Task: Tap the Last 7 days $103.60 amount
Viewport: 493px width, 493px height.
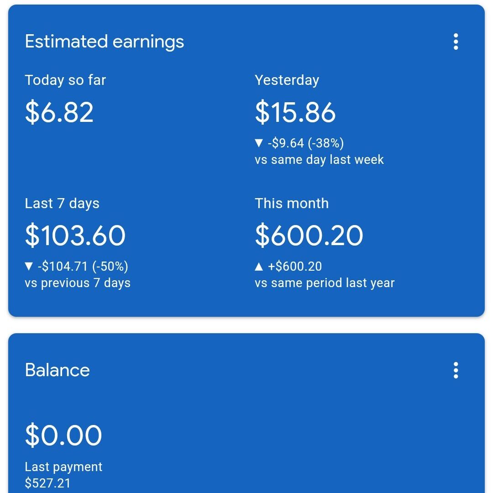Action: click(x=75, y=236)
